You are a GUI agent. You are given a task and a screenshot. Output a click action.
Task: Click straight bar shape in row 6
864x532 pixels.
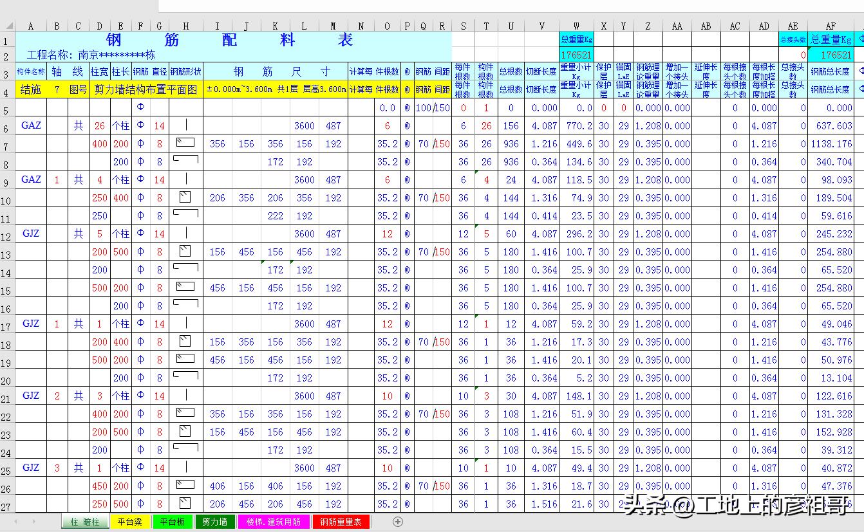point(185,125)
